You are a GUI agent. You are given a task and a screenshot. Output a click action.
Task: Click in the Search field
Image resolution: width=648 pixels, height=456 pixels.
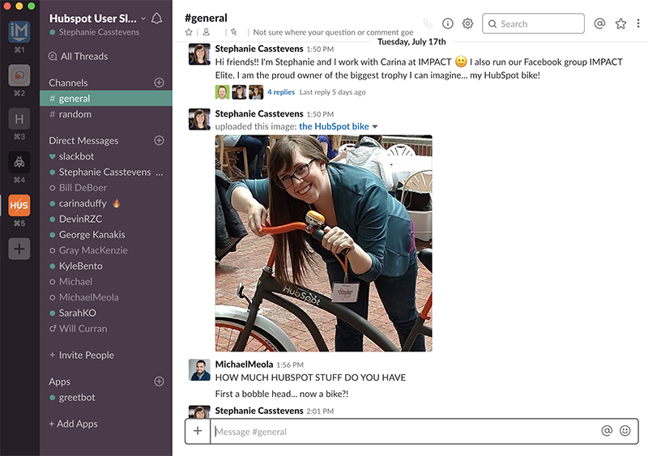click(533, 23)
